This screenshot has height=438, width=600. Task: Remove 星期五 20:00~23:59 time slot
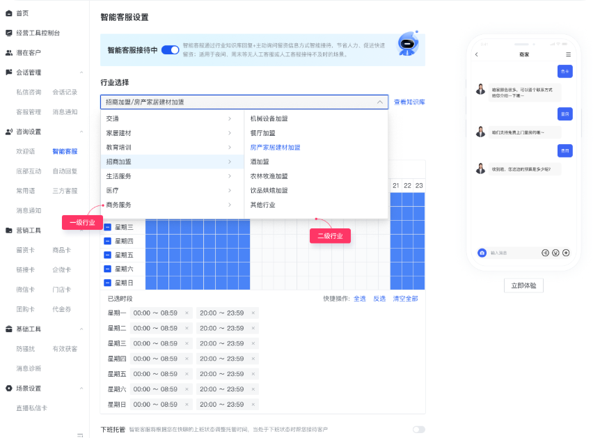(253, 374)
